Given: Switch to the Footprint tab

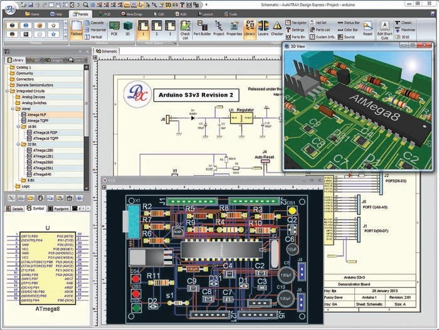Looking at the screenshot, I should pyautogui.click(x=60, y=208).
